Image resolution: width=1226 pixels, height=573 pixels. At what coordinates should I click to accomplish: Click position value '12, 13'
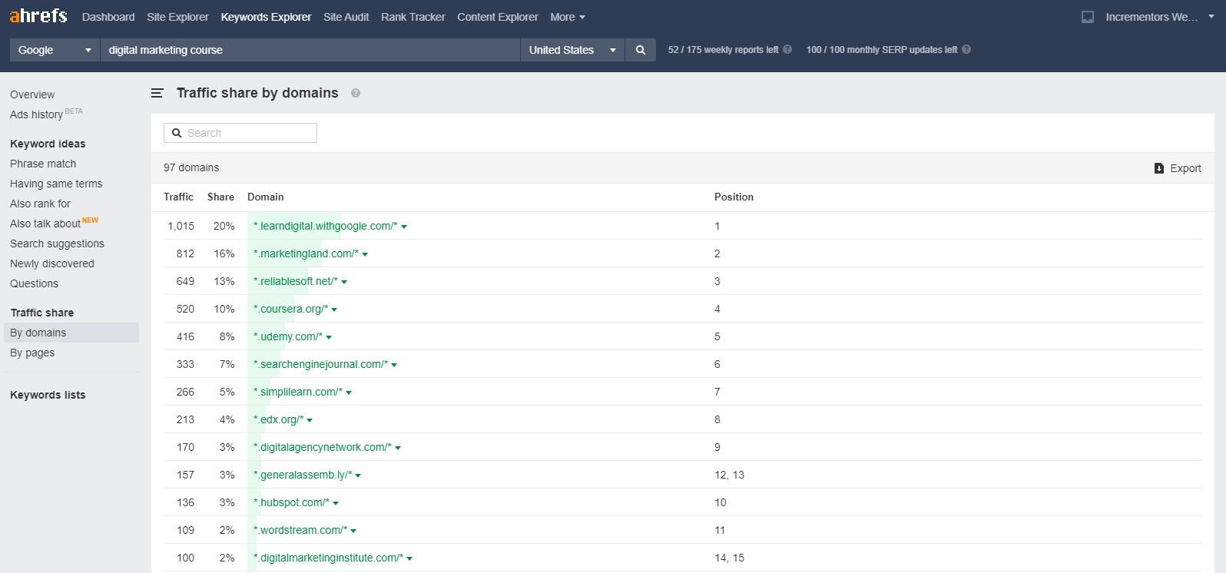coord(729,475)
